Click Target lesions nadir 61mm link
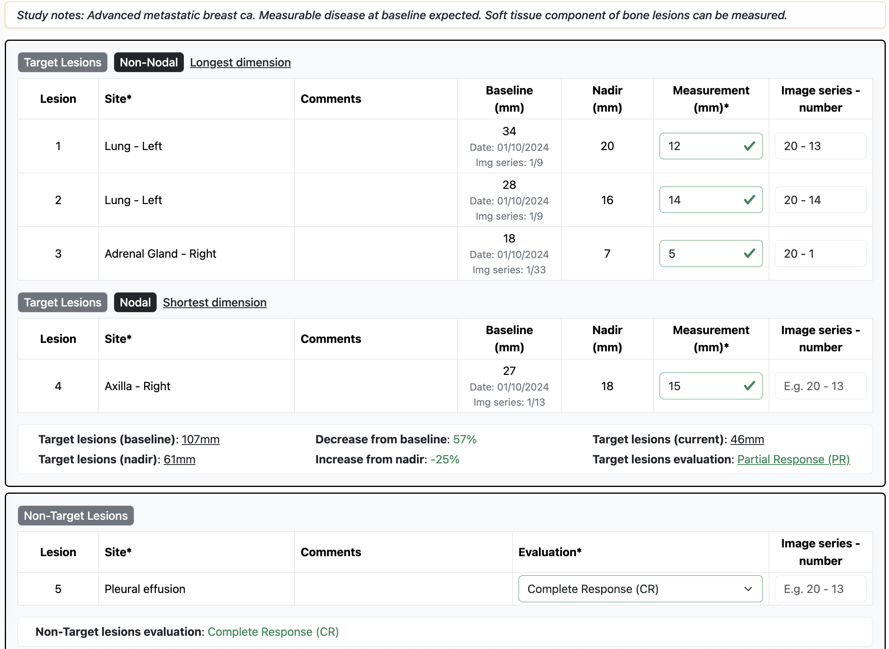Viewport: 889px width, 649px height. (179, 459)
